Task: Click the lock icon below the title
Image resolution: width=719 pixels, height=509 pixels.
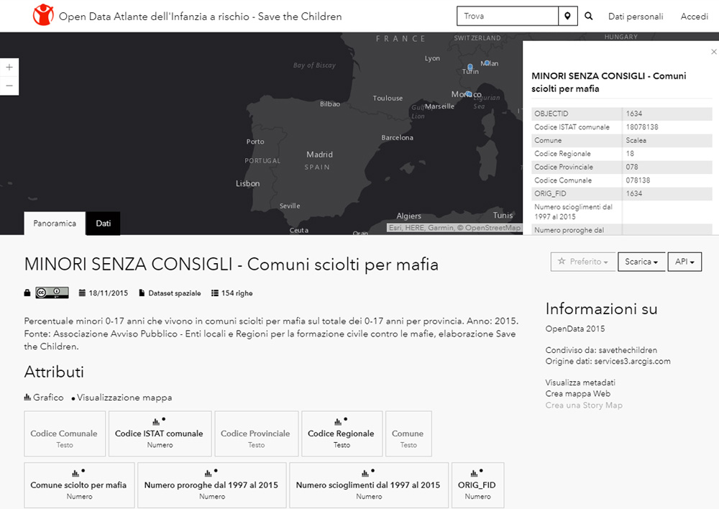Action: tap(27, 293)
